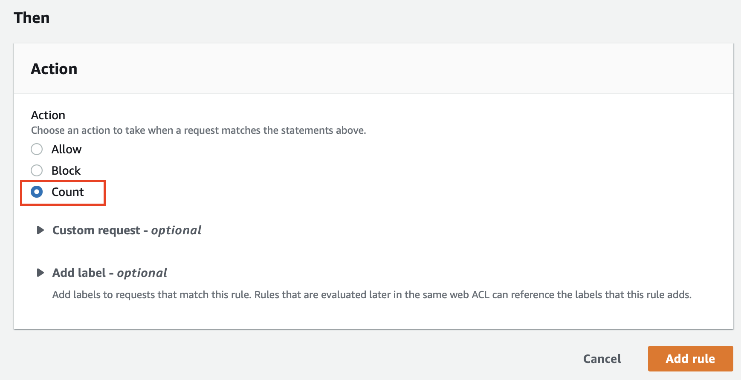Click the small Action field label
The height and width of the screenshot is (380, 741).
(48, 115)
